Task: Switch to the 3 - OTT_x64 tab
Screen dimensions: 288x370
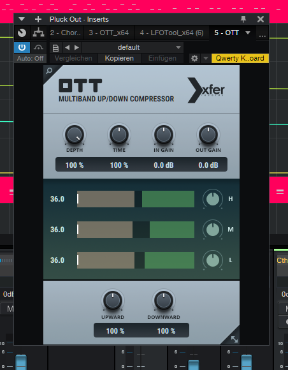Action: 109,33
